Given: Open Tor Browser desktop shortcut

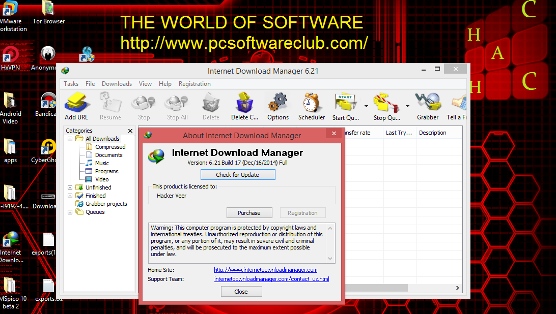Looking at the screenshot, I should (x=48, y=13).
